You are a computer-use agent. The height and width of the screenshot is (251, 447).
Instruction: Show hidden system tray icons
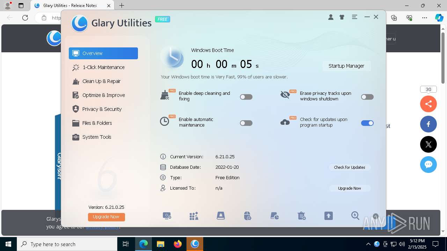point(368,244)
